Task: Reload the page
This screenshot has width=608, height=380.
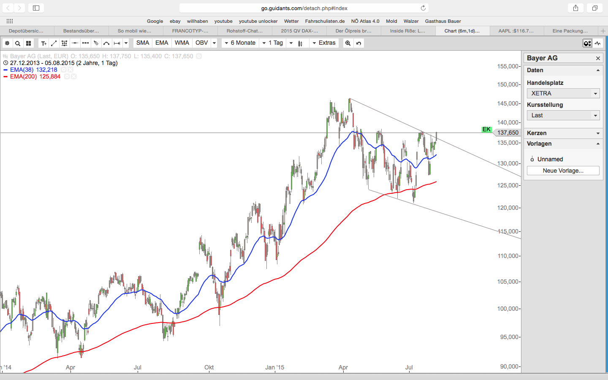Action: point(423,8)
